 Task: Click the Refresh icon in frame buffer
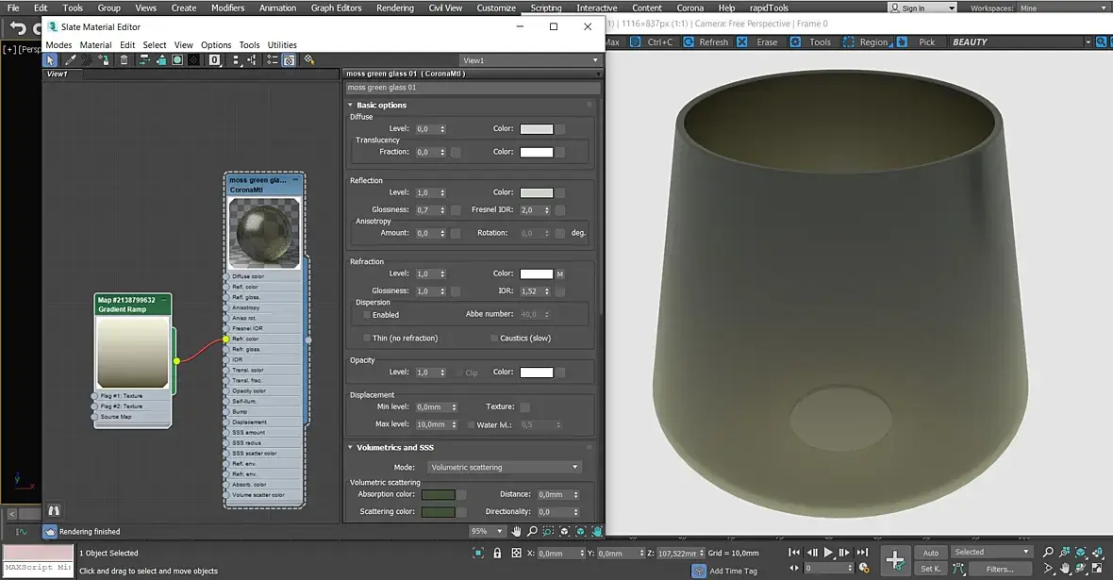tap(688, 42)
